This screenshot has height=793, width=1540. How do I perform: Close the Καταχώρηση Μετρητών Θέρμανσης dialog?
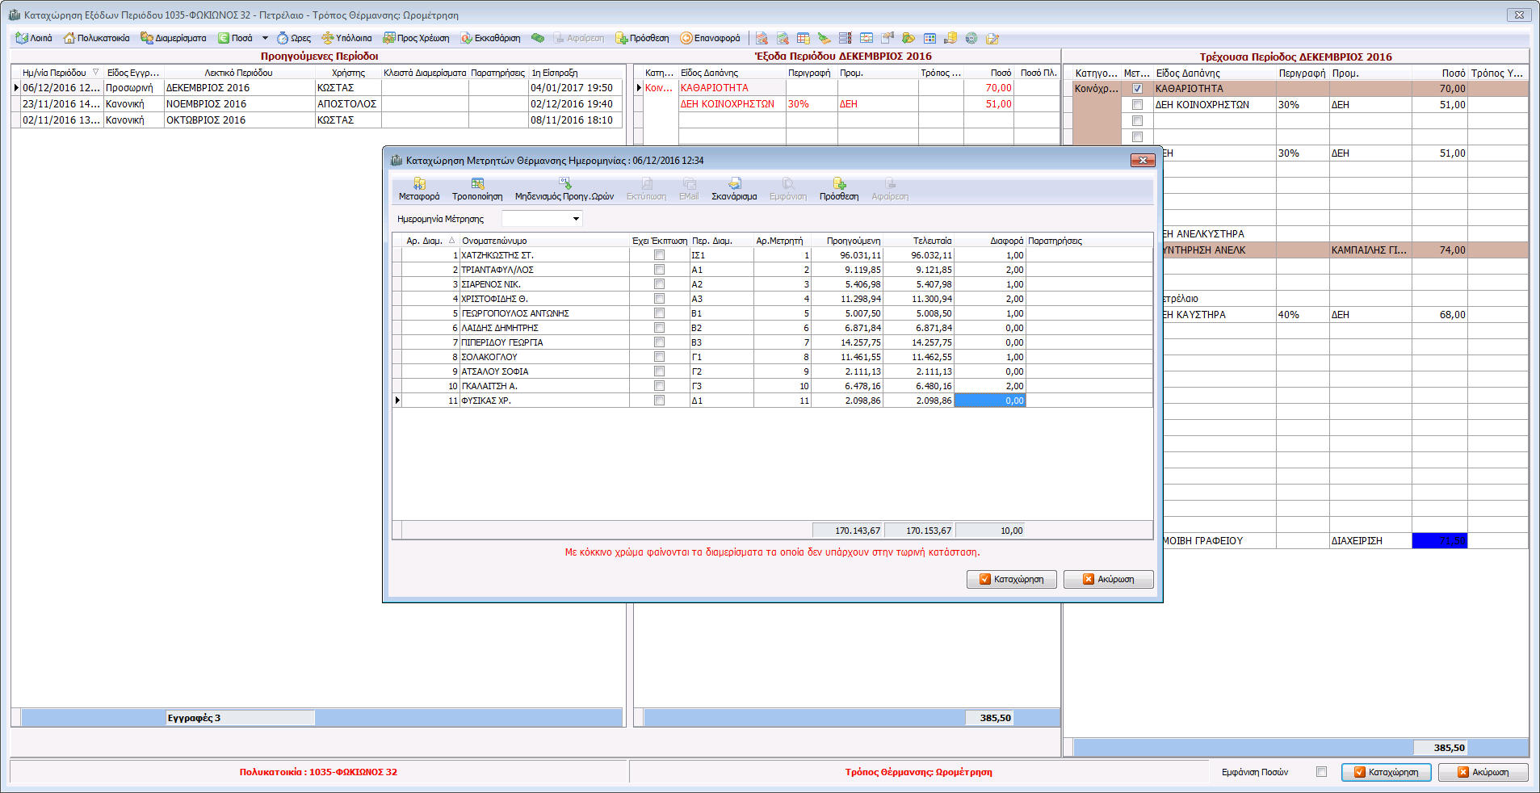1143,161
